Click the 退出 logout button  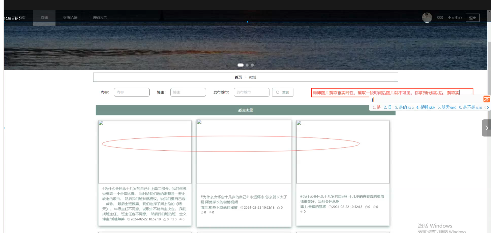pyautogui.click(x=473, y=18)
